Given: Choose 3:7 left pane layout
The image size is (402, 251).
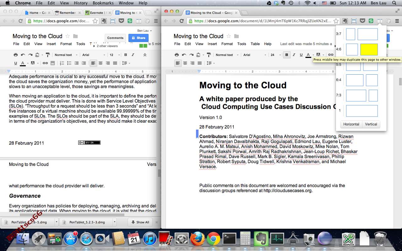Looking at the screenshot, I should (350, 34).
